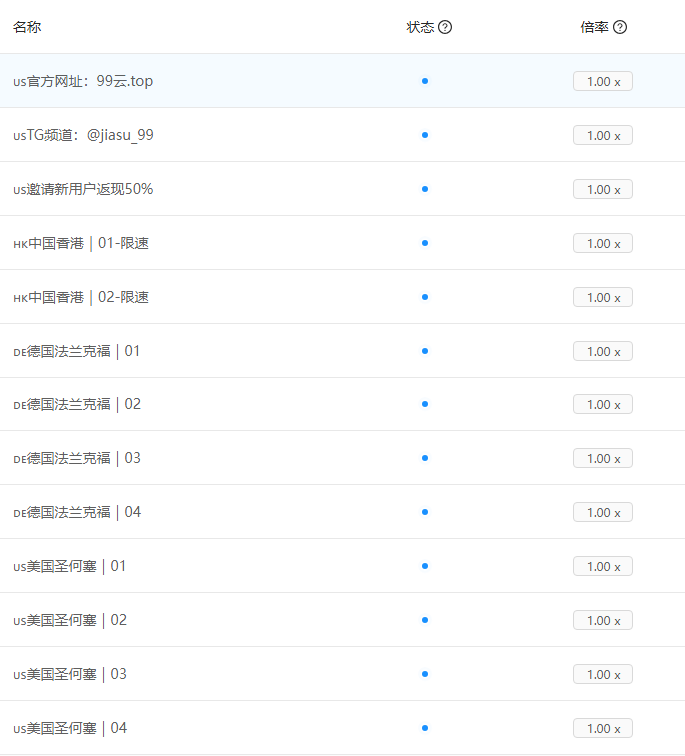The width and height of the screenshot is (685, 756).
Task: Click status dot for 99云.top row
Action: coord(425,81)
